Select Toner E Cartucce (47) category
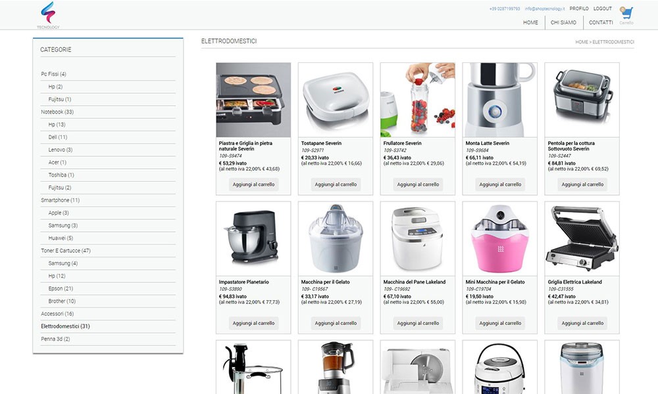The width and height of the screenshot is (658, 394). pos(65,250)
